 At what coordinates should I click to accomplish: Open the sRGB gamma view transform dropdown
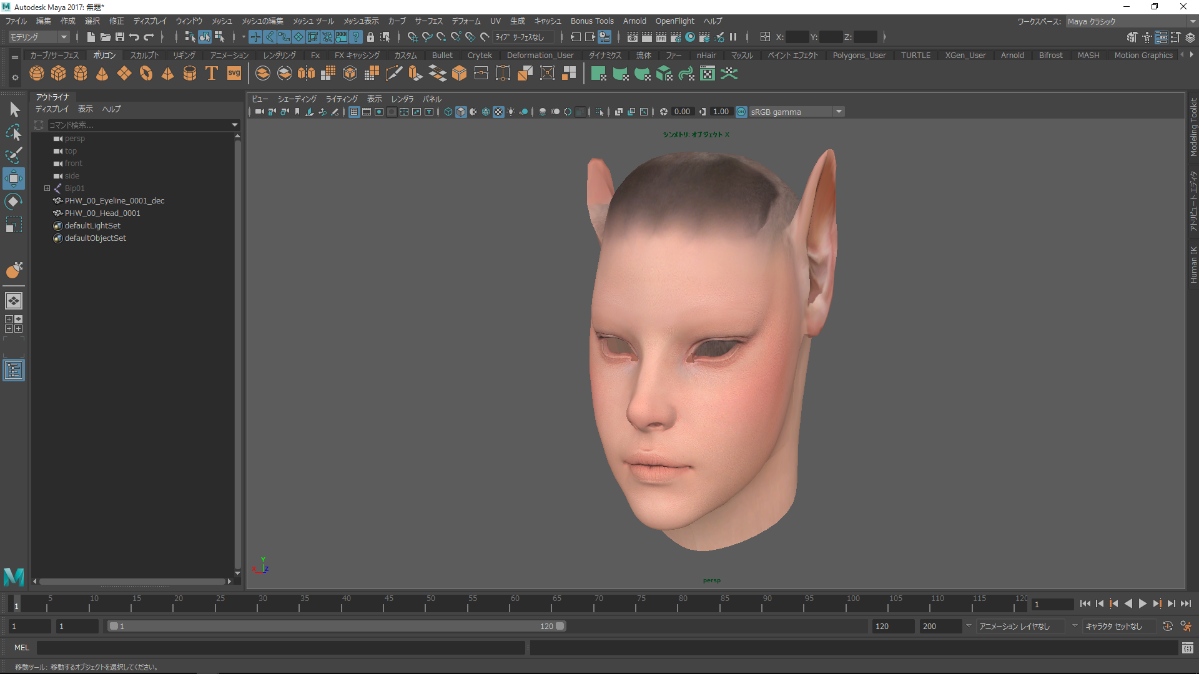(x=839, y=112)
